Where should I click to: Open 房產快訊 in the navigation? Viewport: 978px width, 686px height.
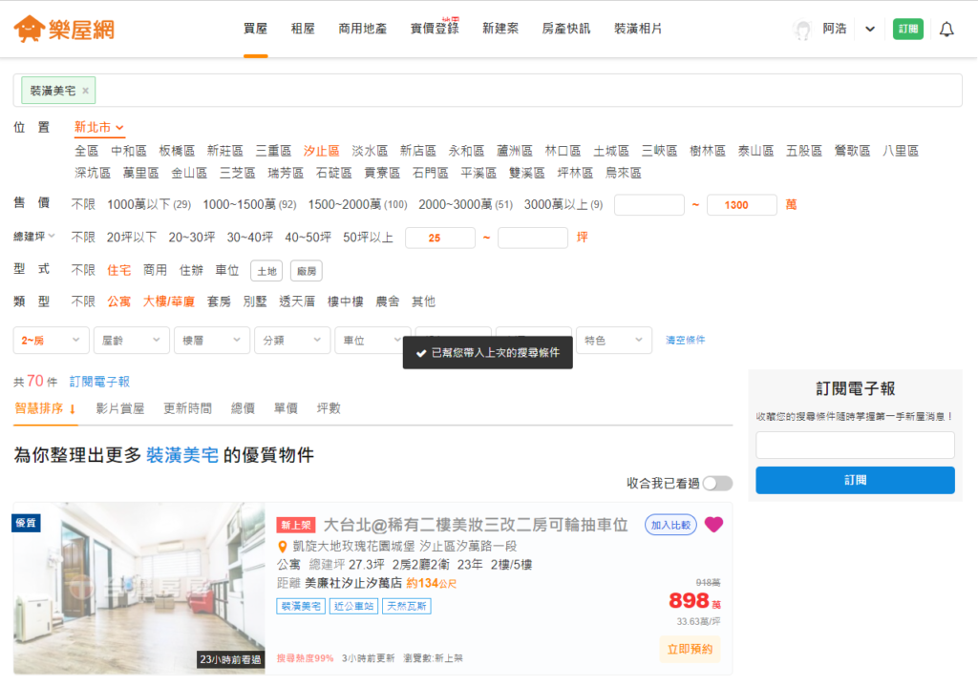pos(565,29)
